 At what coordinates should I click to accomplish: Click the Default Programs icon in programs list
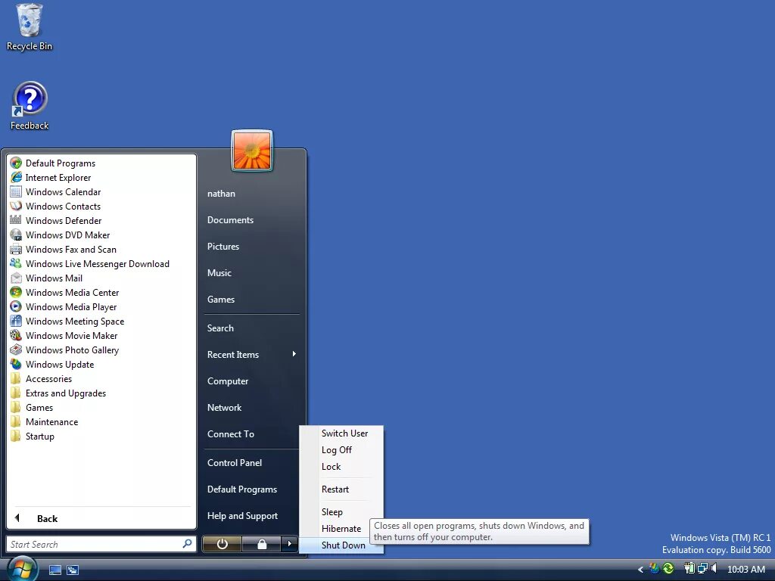pos(16,163)
